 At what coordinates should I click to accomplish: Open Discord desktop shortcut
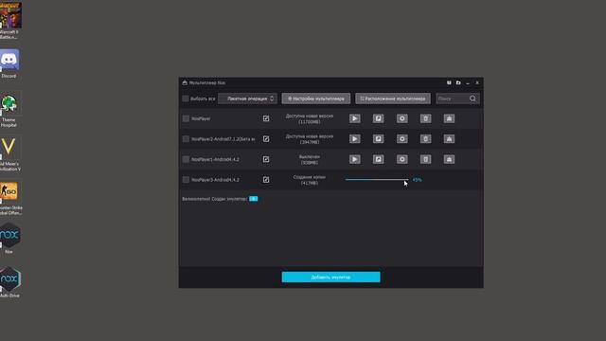(9, 63)
